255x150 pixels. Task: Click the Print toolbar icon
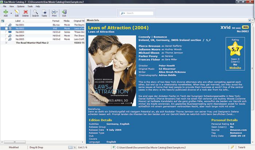tap(54, 12)
